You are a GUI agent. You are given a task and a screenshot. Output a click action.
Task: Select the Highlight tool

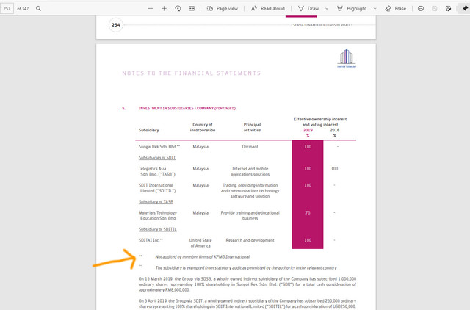[352, 8]
